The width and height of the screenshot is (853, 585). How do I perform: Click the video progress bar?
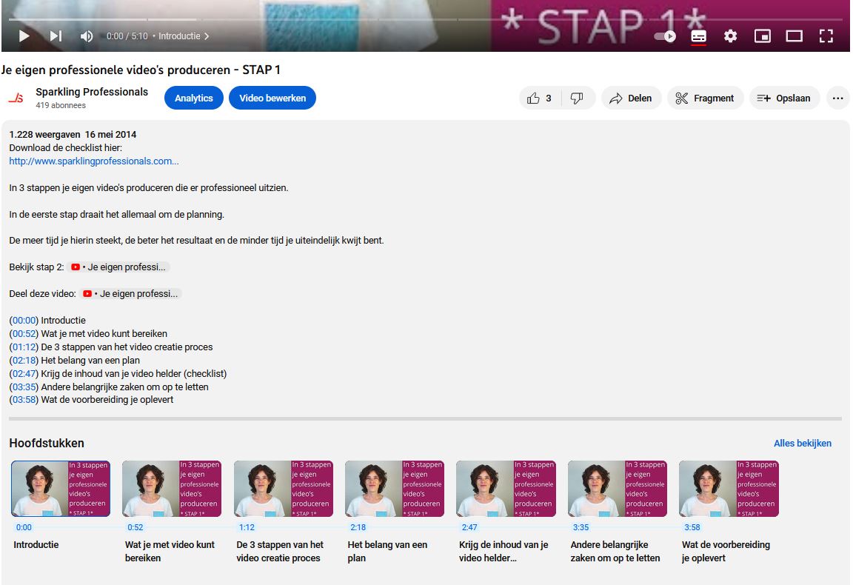tap(426, 19)
